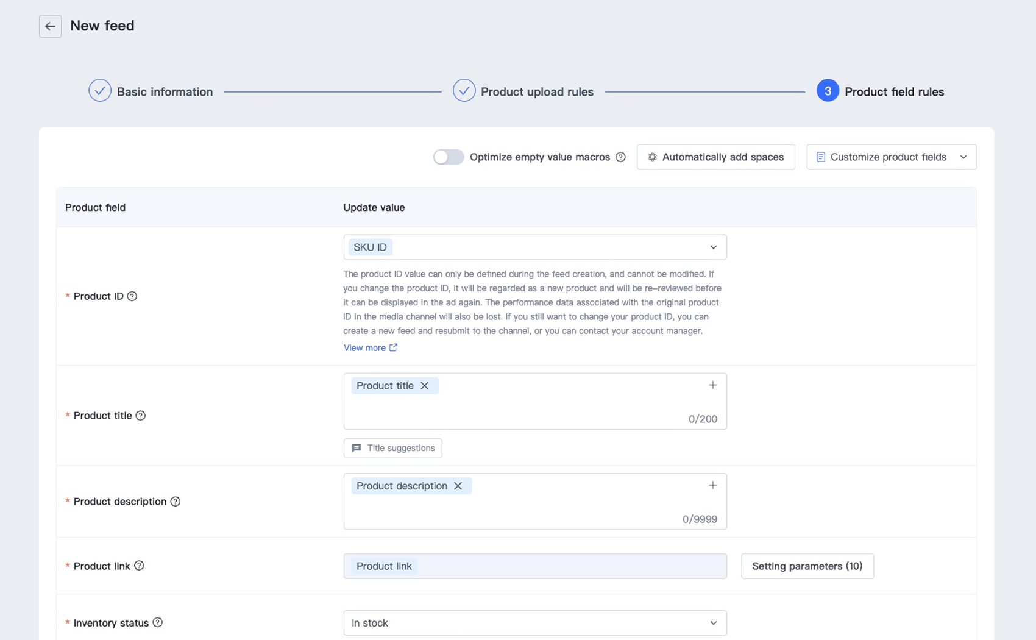Viewport: 1036px width, 640px height.
Task: Remove the Product title tag
Action: [425, 386]
